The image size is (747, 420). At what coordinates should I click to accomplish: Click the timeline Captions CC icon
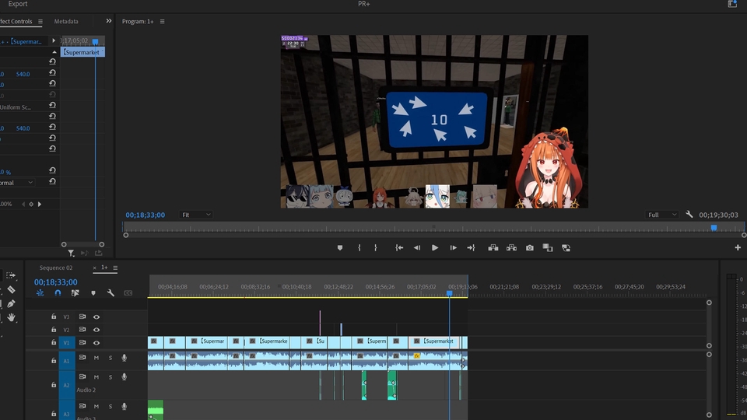(128, 293)
